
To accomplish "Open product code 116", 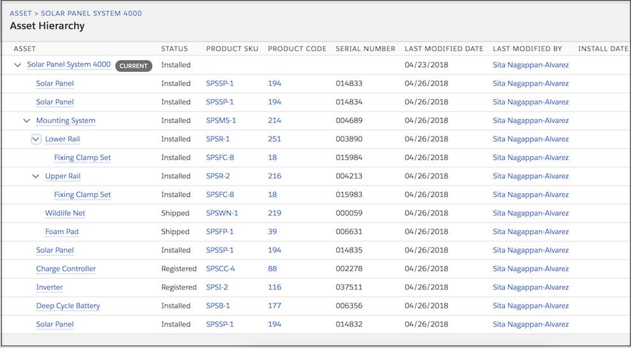I will 275,287.
